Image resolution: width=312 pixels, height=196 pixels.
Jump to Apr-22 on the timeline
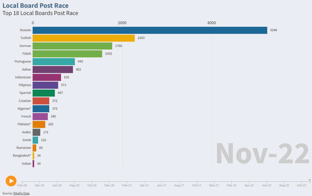tap(249, 185)
